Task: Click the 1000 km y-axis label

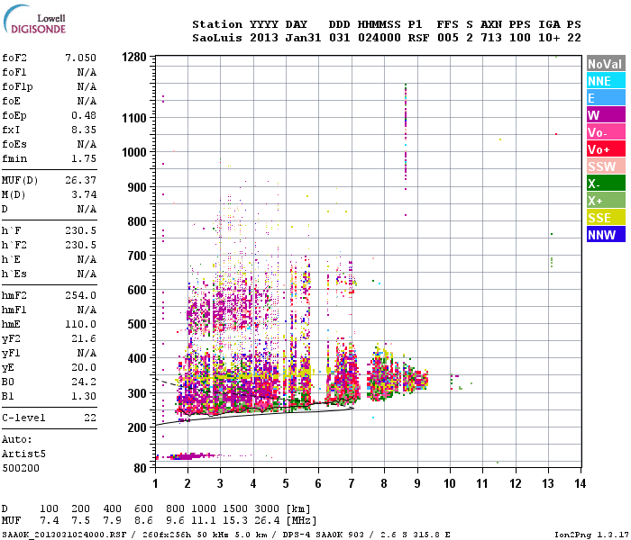Action: click(x=134, y=152)
